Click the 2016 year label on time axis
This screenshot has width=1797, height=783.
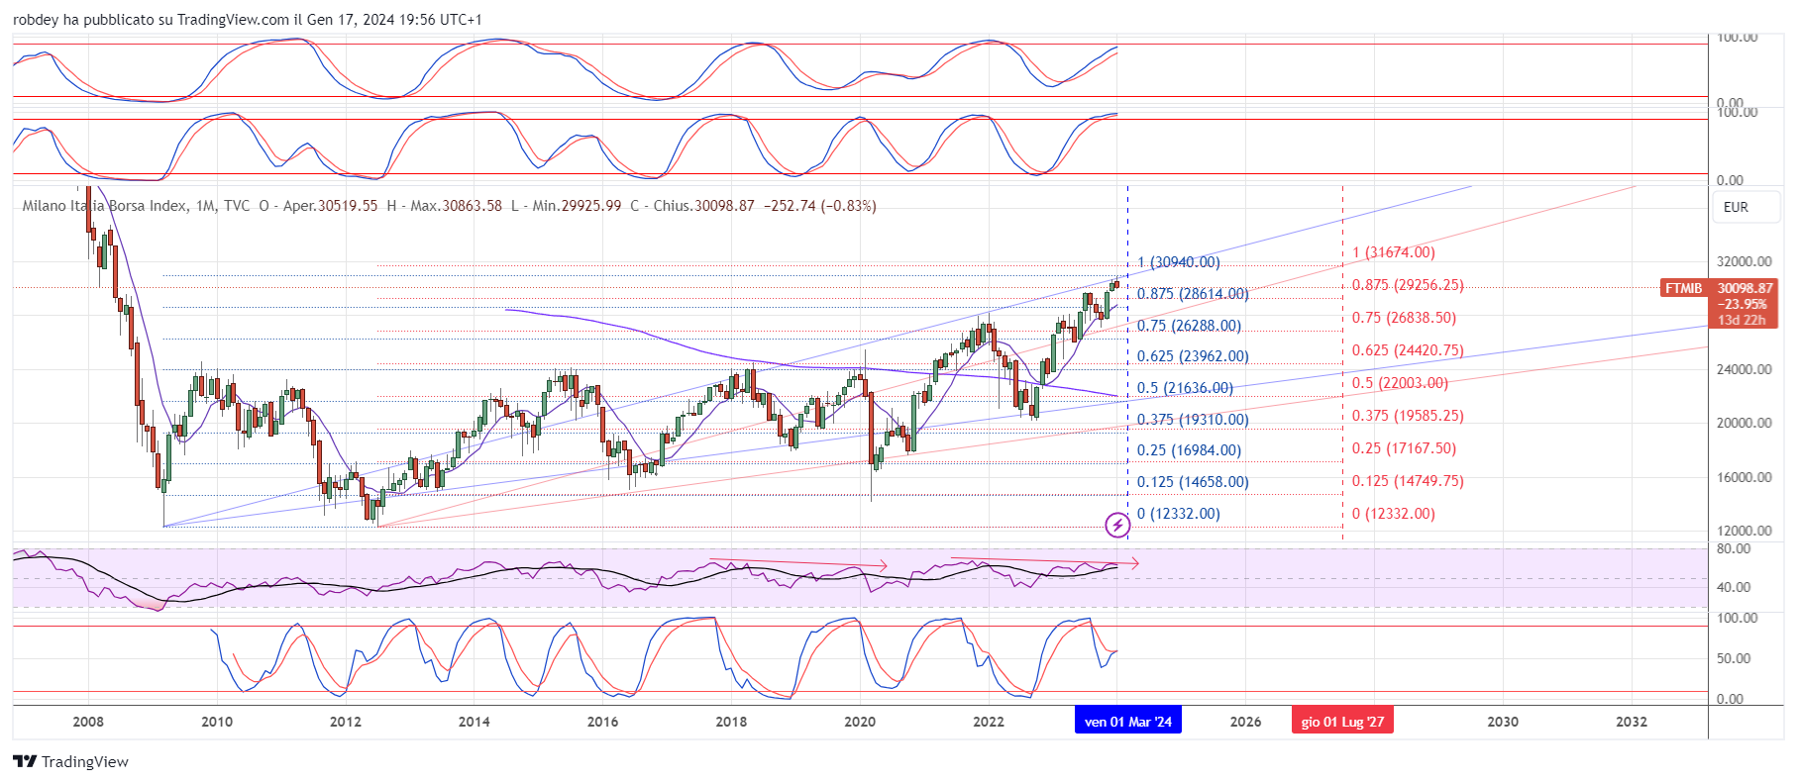coord(602,722)
